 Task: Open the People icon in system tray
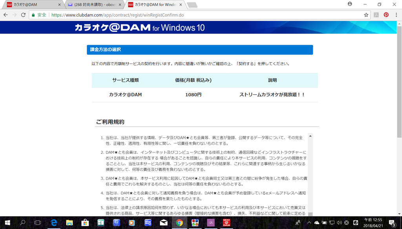pos(298,223)
